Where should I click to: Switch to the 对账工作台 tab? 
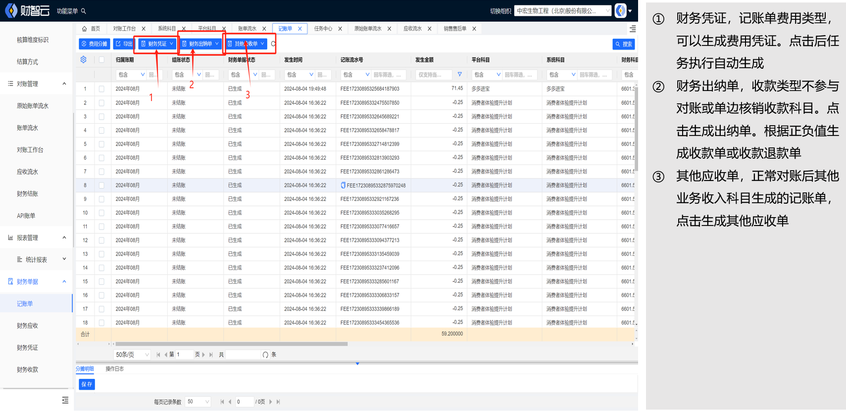click(x=124, y=29)
